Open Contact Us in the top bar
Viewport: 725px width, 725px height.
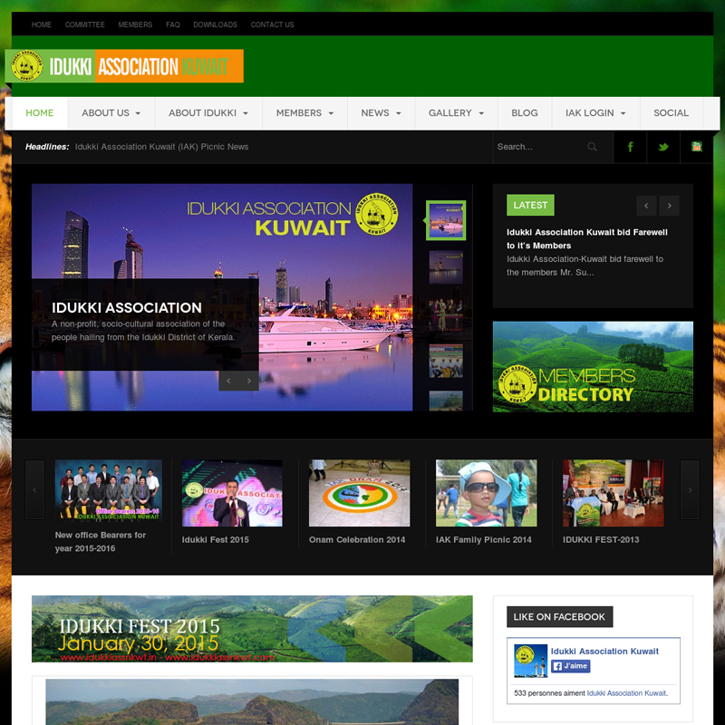tap(273, 24)
